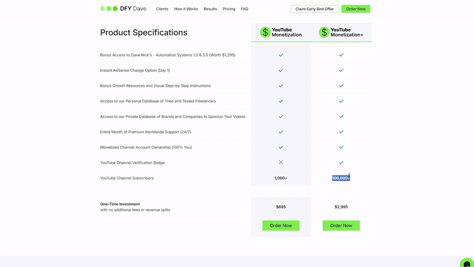Click the YouTube Monetization column title
The image size is (474, 267).
pyautogui.click(x=286, y=32)
